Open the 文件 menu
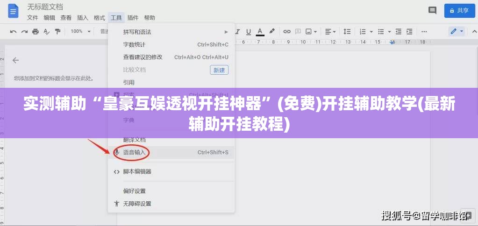Image resolution: width=478 pixels, height=226 pixels. click(x=32, y=18)
